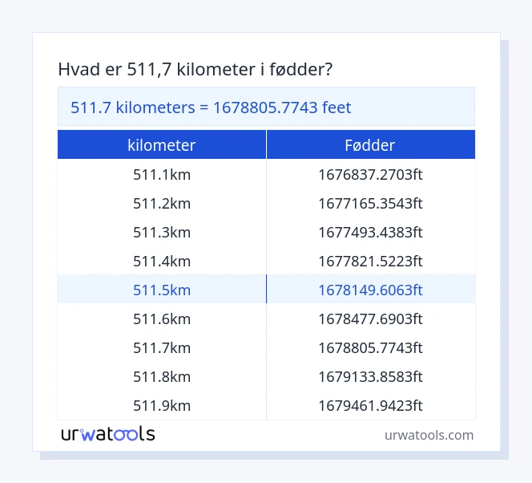Choose the 511.7km table cell

162,347
